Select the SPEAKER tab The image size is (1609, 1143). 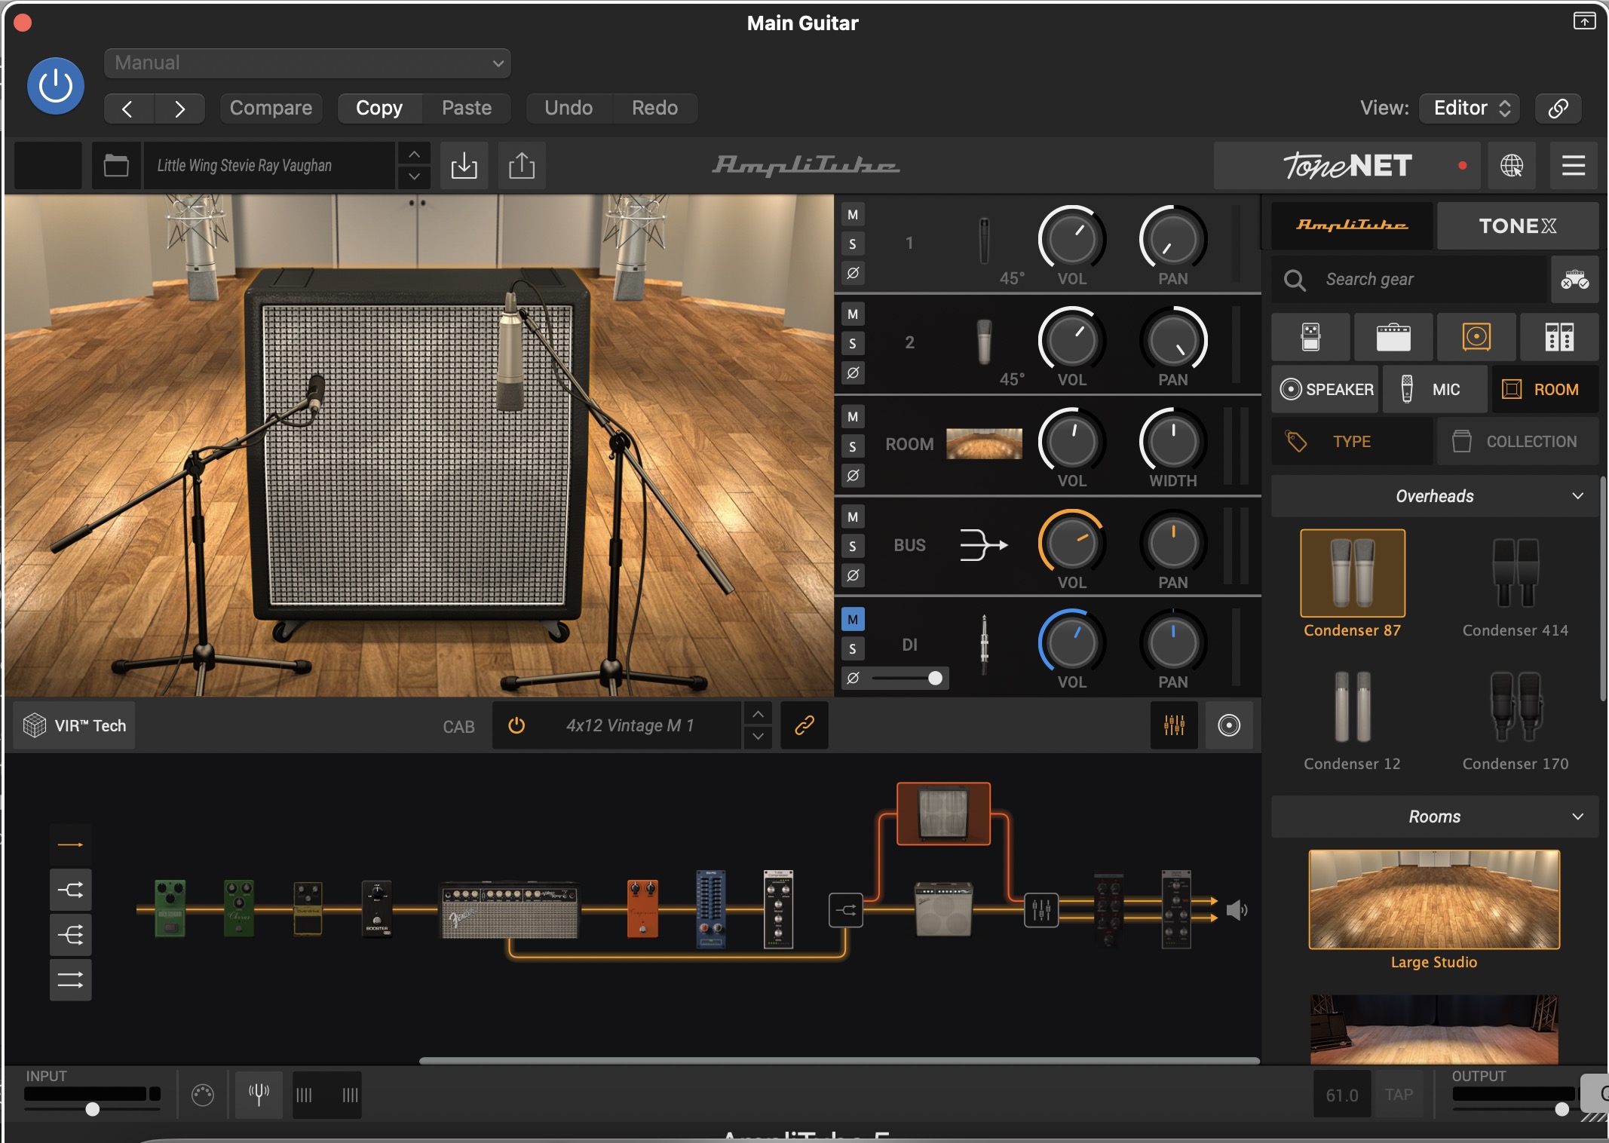(1326, 389)
